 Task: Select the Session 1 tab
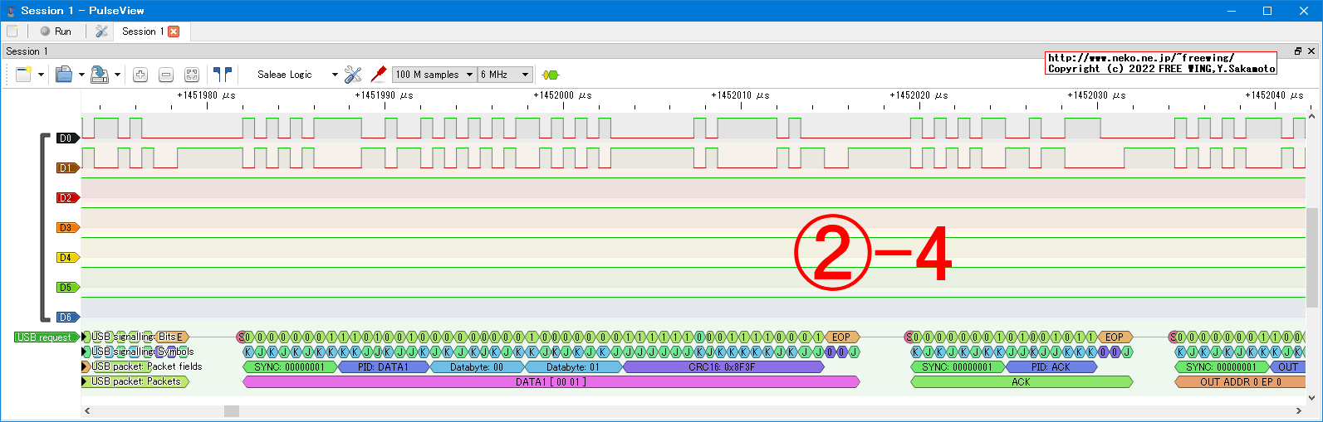(x=142, y=32)
